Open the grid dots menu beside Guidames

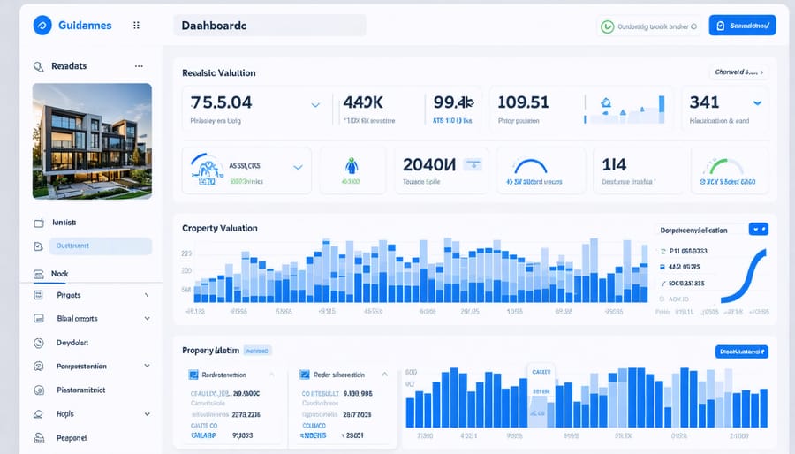[x=136, y=26]
